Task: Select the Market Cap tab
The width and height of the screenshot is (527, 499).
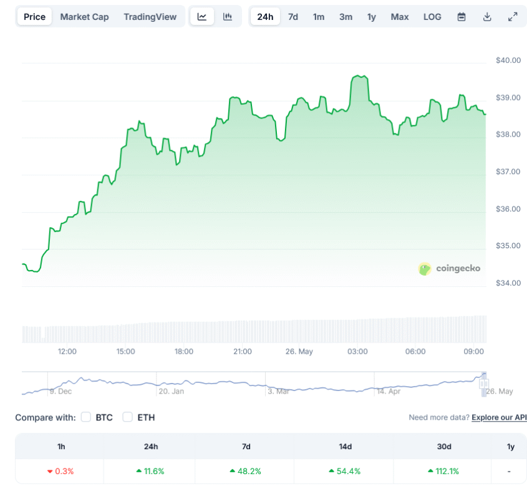Action: [84, 17]
